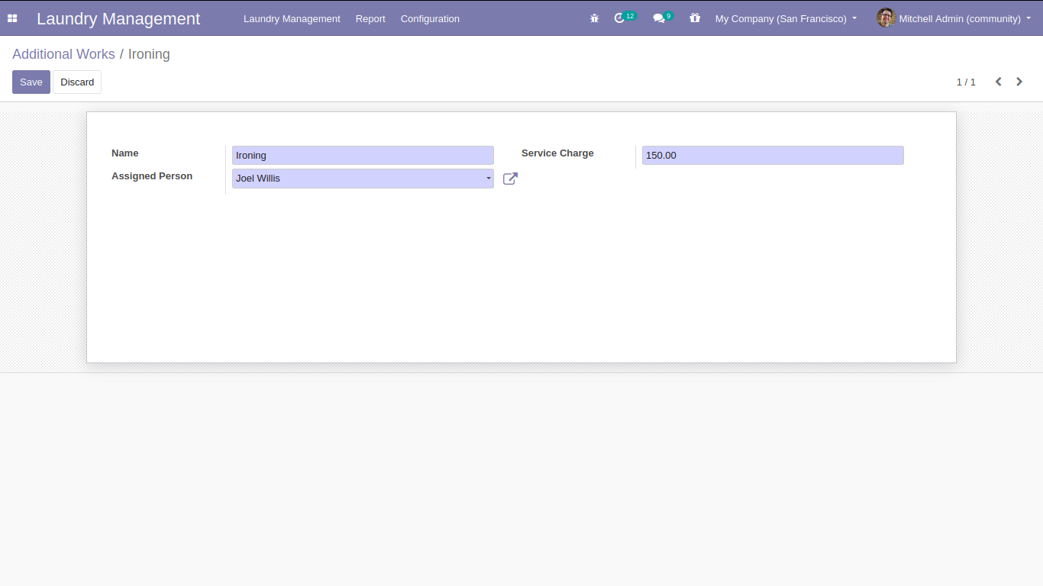The height and width of the screenshot is (586, 1043).
Task: Go to next record arrow
Action: 1019,82
